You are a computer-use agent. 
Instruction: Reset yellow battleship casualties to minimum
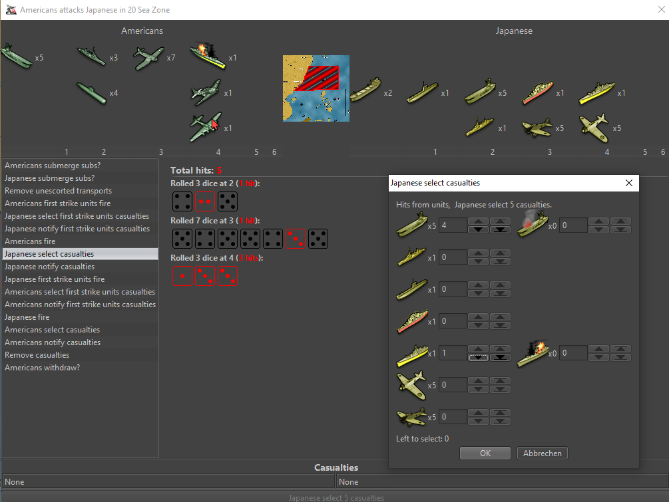coord(499,358)
